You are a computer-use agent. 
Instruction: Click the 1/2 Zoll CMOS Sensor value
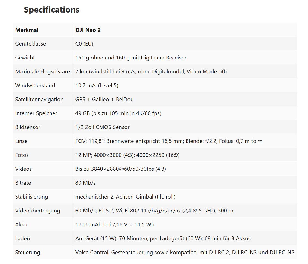point(102,127)
